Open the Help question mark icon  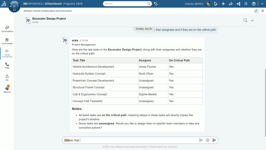pos(254,4)
